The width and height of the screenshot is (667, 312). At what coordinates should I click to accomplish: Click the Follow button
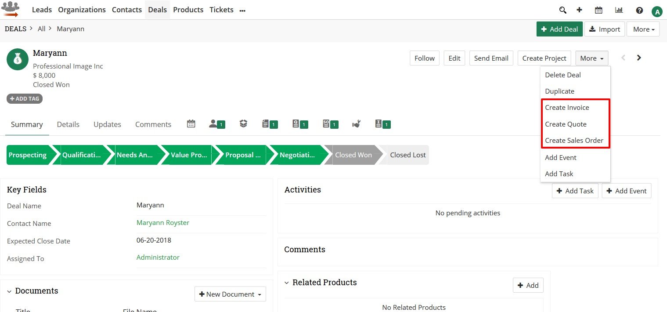425,58
